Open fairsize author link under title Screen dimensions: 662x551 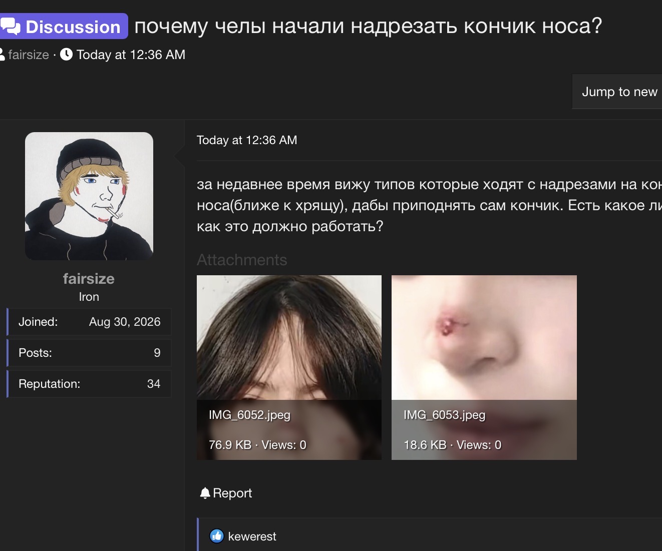29,55
